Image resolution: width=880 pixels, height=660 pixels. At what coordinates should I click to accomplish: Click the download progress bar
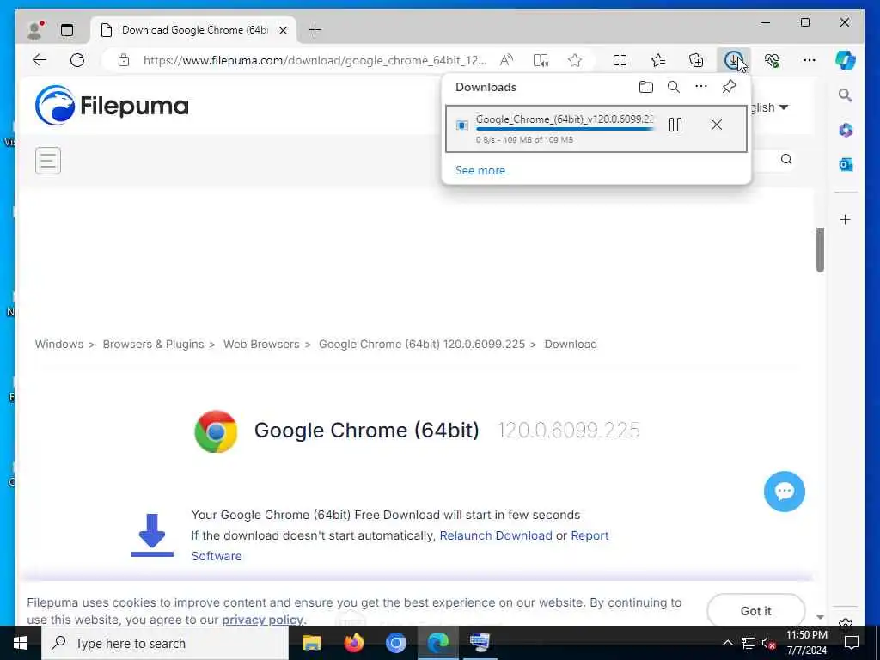point(565,130)
